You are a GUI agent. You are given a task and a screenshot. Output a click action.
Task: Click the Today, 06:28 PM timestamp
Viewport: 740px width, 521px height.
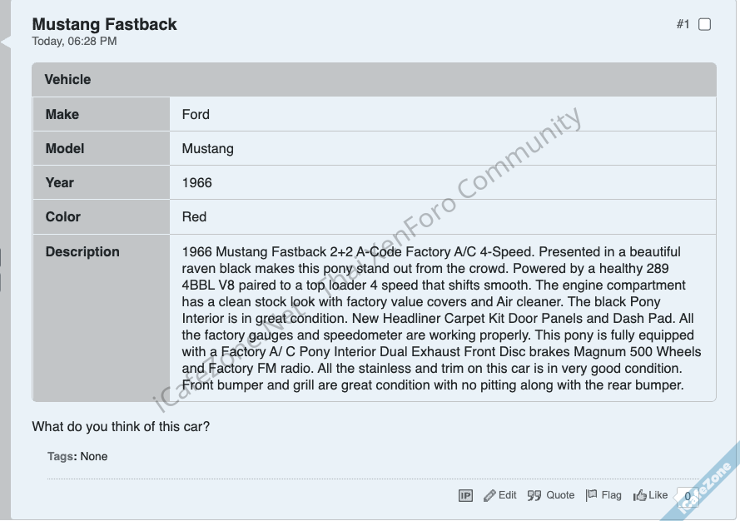[x=74, y=41]
